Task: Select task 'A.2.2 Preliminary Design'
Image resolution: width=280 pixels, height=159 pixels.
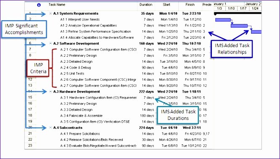Action: [x=78, y=56]
